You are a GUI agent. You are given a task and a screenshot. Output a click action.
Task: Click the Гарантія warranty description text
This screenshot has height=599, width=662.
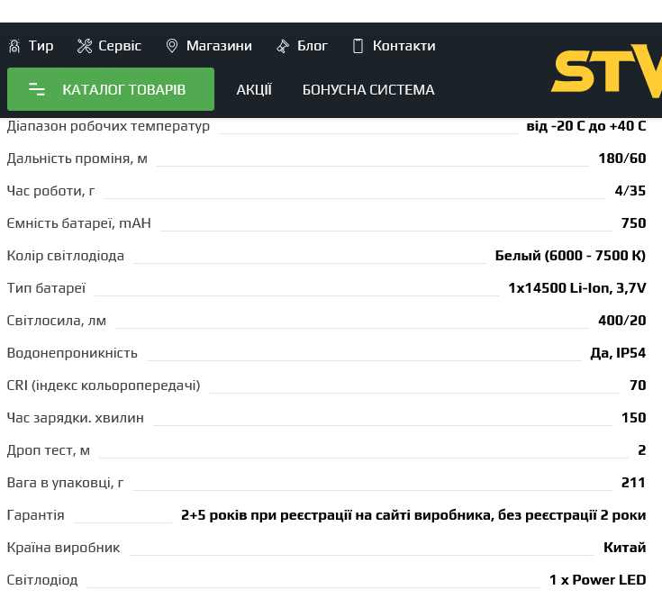413,515
